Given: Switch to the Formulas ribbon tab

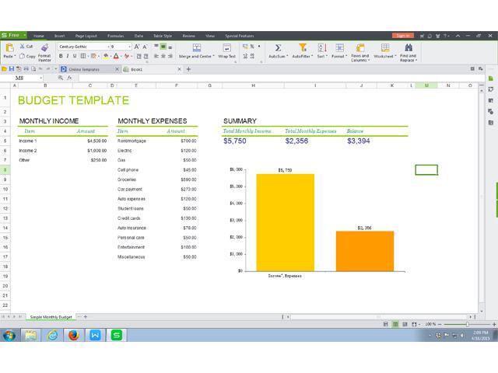Looking at the screenshot, I should 116,36.
